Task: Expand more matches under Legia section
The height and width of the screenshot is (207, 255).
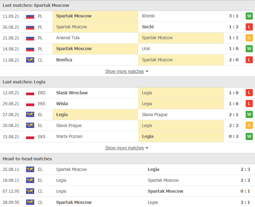Action: coord(127,148)
